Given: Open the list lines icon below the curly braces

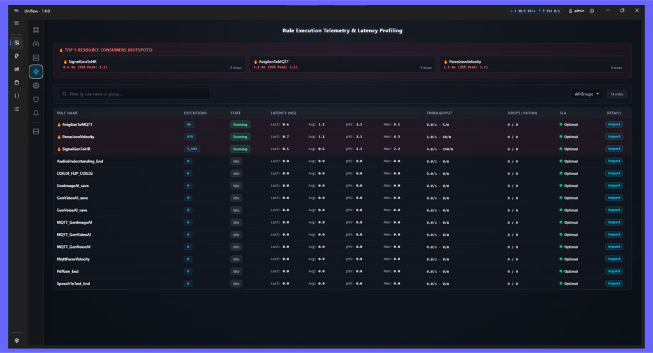Looking at the screenshot, I should (17, 109).
